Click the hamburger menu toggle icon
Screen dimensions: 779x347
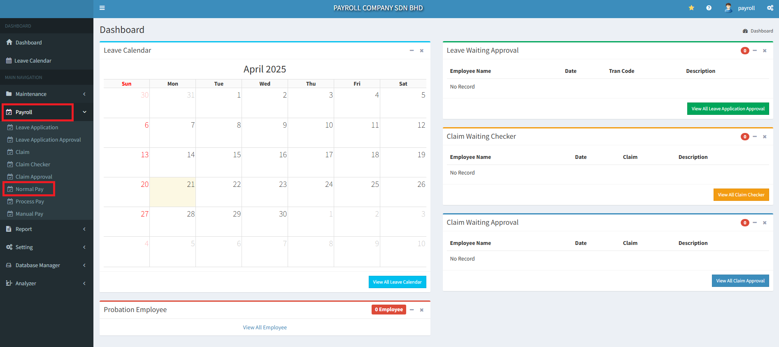coord(102,8)
